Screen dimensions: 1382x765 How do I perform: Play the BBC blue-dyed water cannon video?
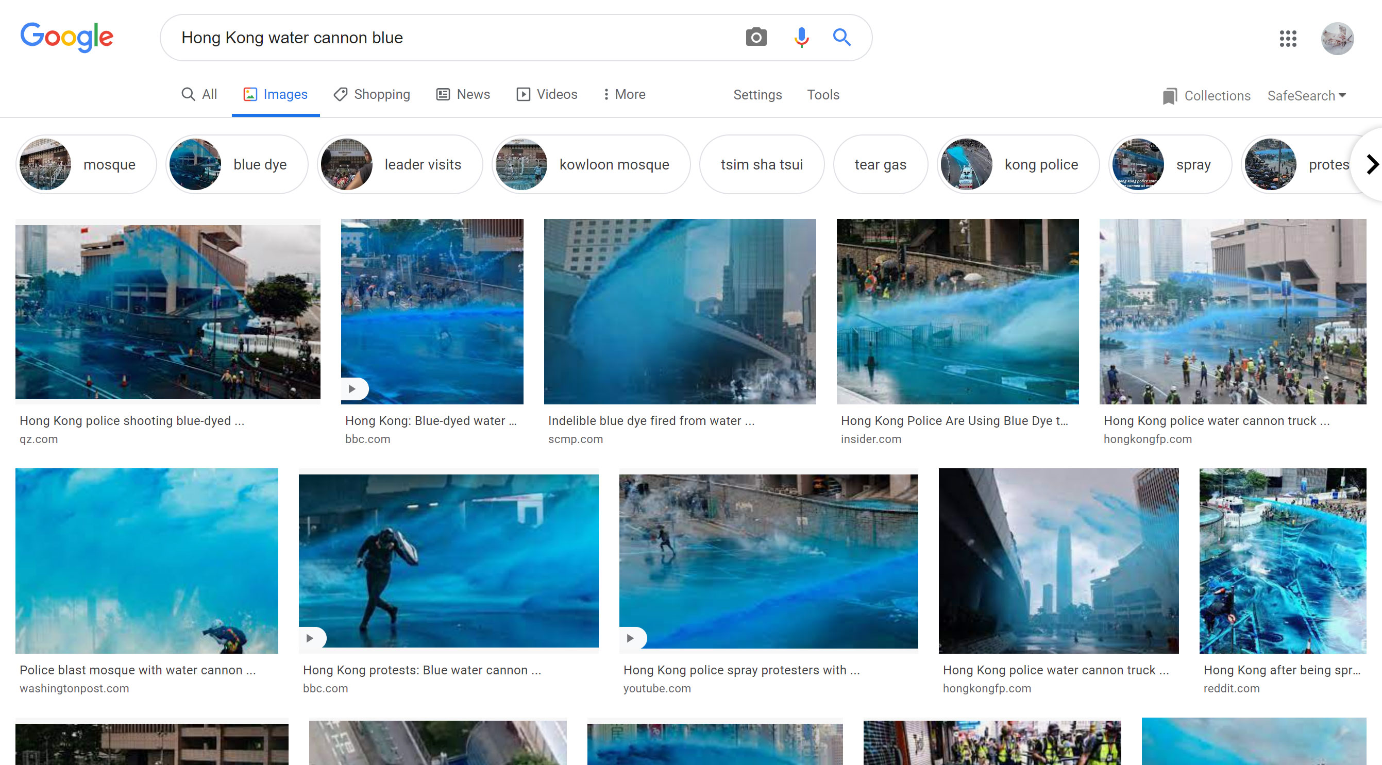(354, 388)
